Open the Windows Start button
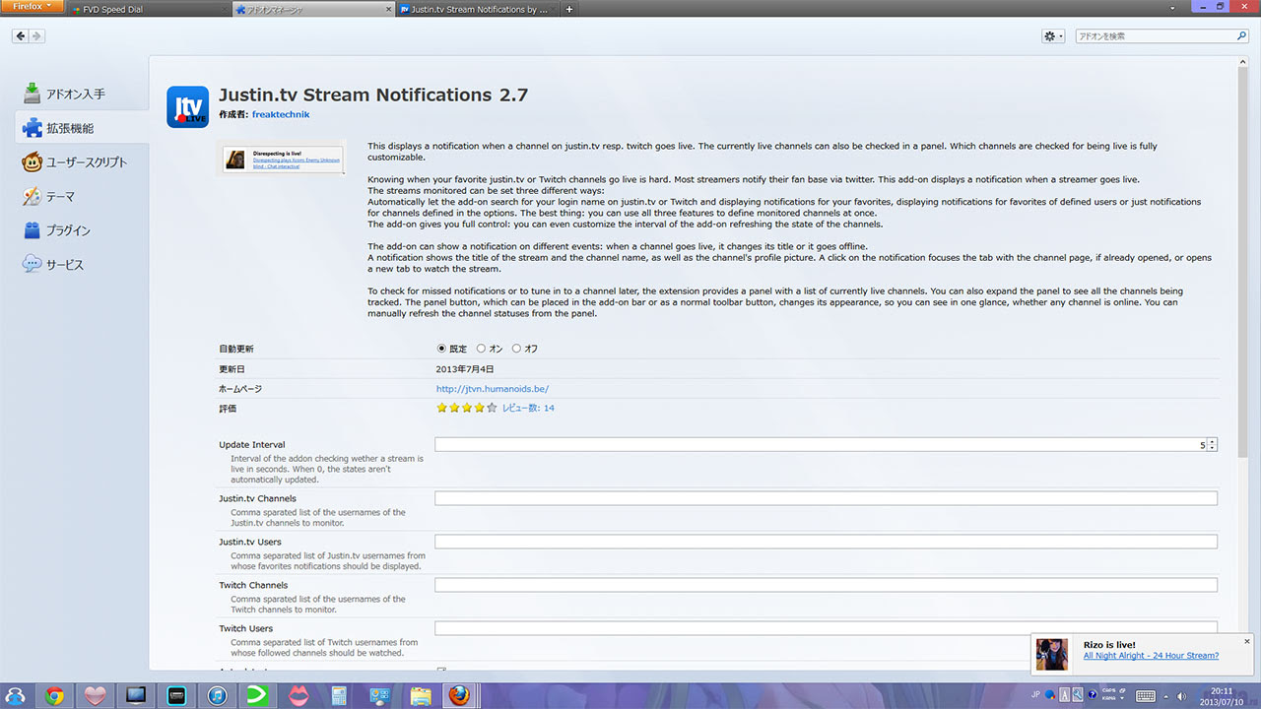Viewport: 1261px width, 709px height. point(16,696)
